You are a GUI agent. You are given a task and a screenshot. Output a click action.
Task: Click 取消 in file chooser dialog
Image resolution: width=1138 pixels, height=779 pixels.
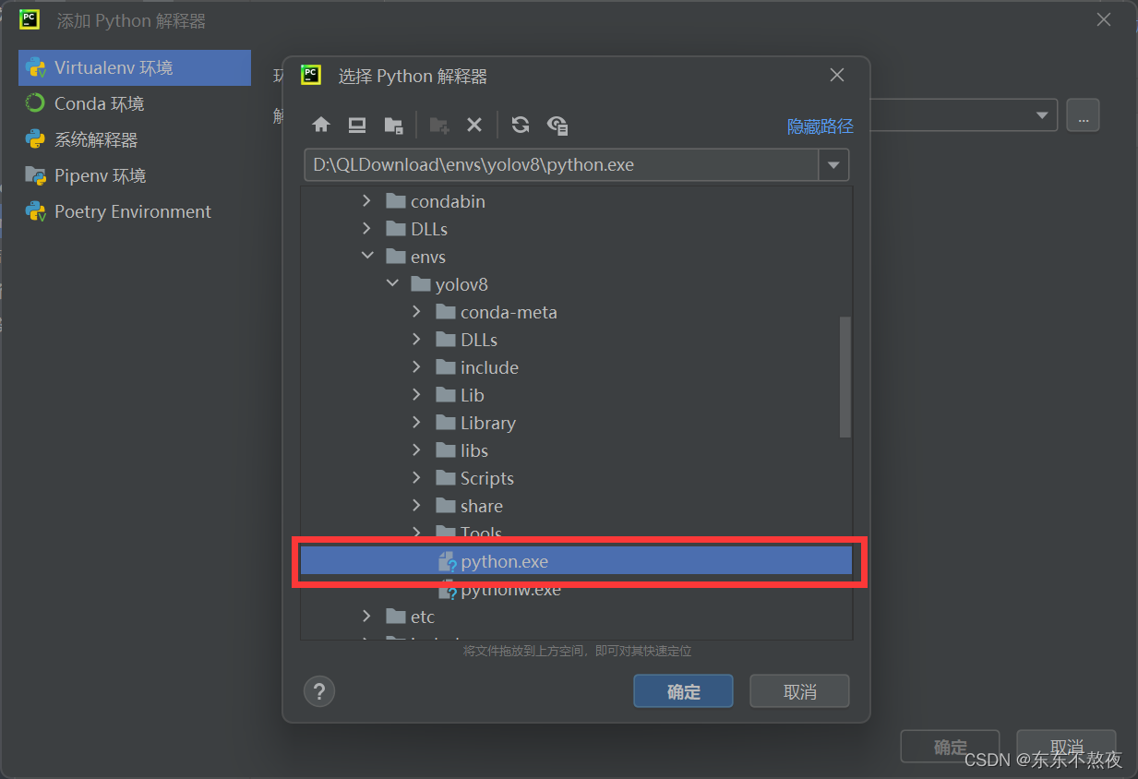[799, 691]
